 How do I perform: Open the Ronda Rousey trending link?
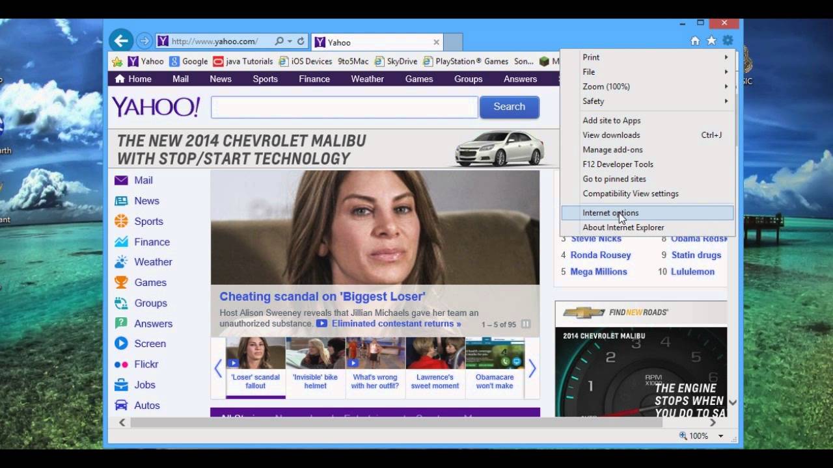pos(601,255)
